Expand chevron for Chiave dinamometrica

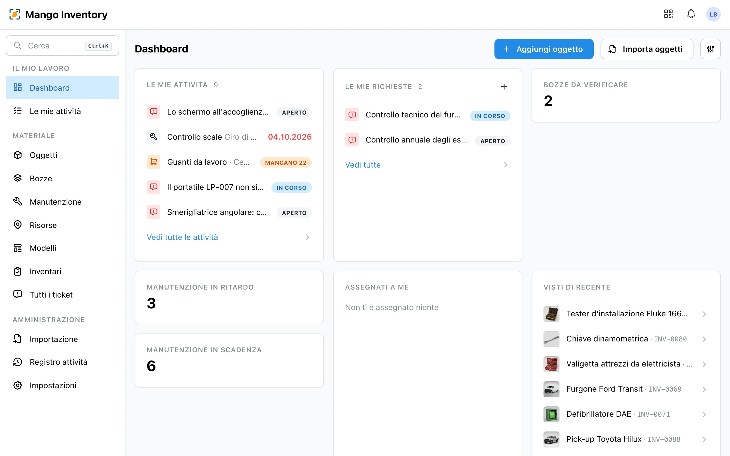pyautogui.click(x=704, y=339)
